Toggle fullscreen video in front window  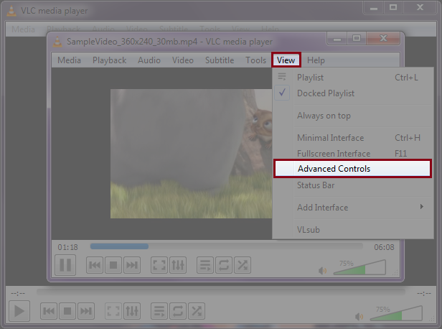pos(159,265)
